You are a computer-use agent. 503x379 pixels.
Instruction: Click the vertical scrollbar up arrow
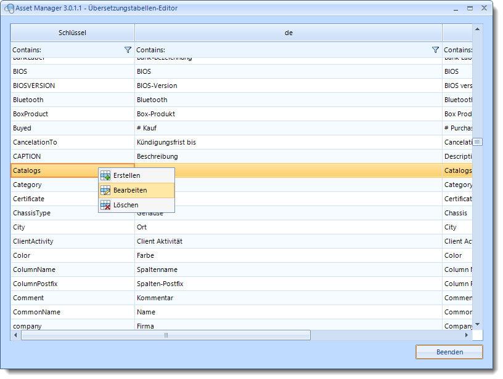pyautogui.click(x=477, y=29)
